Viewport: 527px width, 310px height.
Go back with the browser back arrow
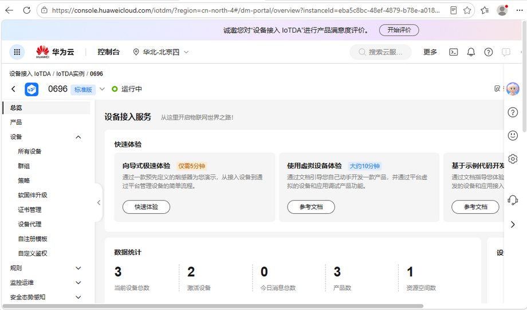9,10
